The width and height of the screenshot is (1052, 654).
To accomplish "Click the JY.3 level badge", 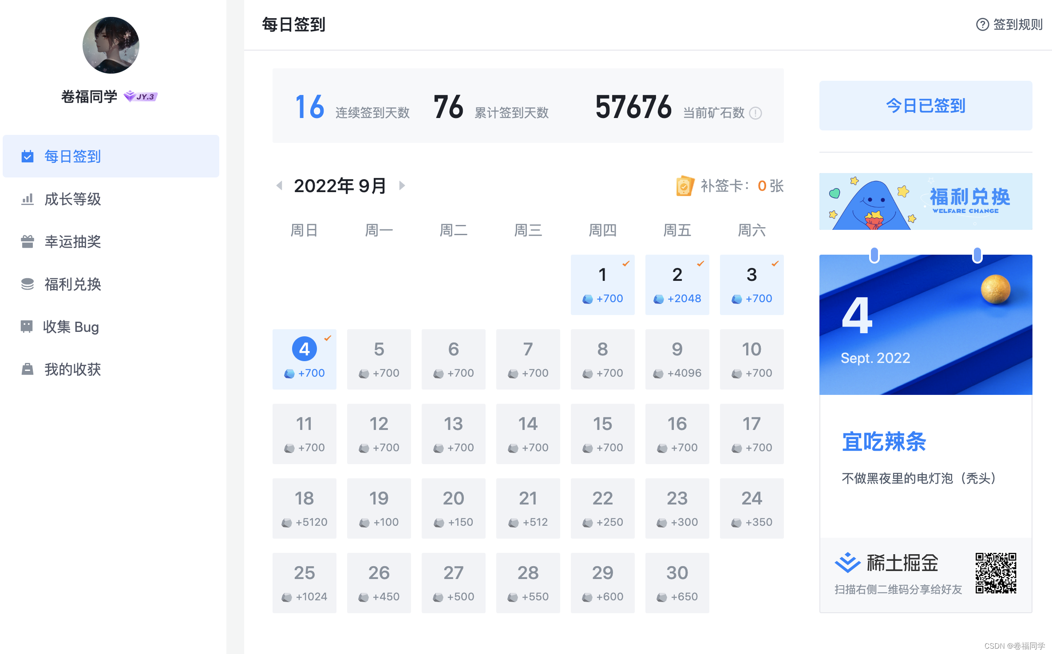I will coord(141,96).
